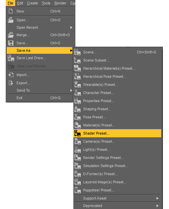Expand the Deprecated submenu arrow
The width and height of the screenshot is (169, 209).
pyautogui.click(x=158, y=206)
